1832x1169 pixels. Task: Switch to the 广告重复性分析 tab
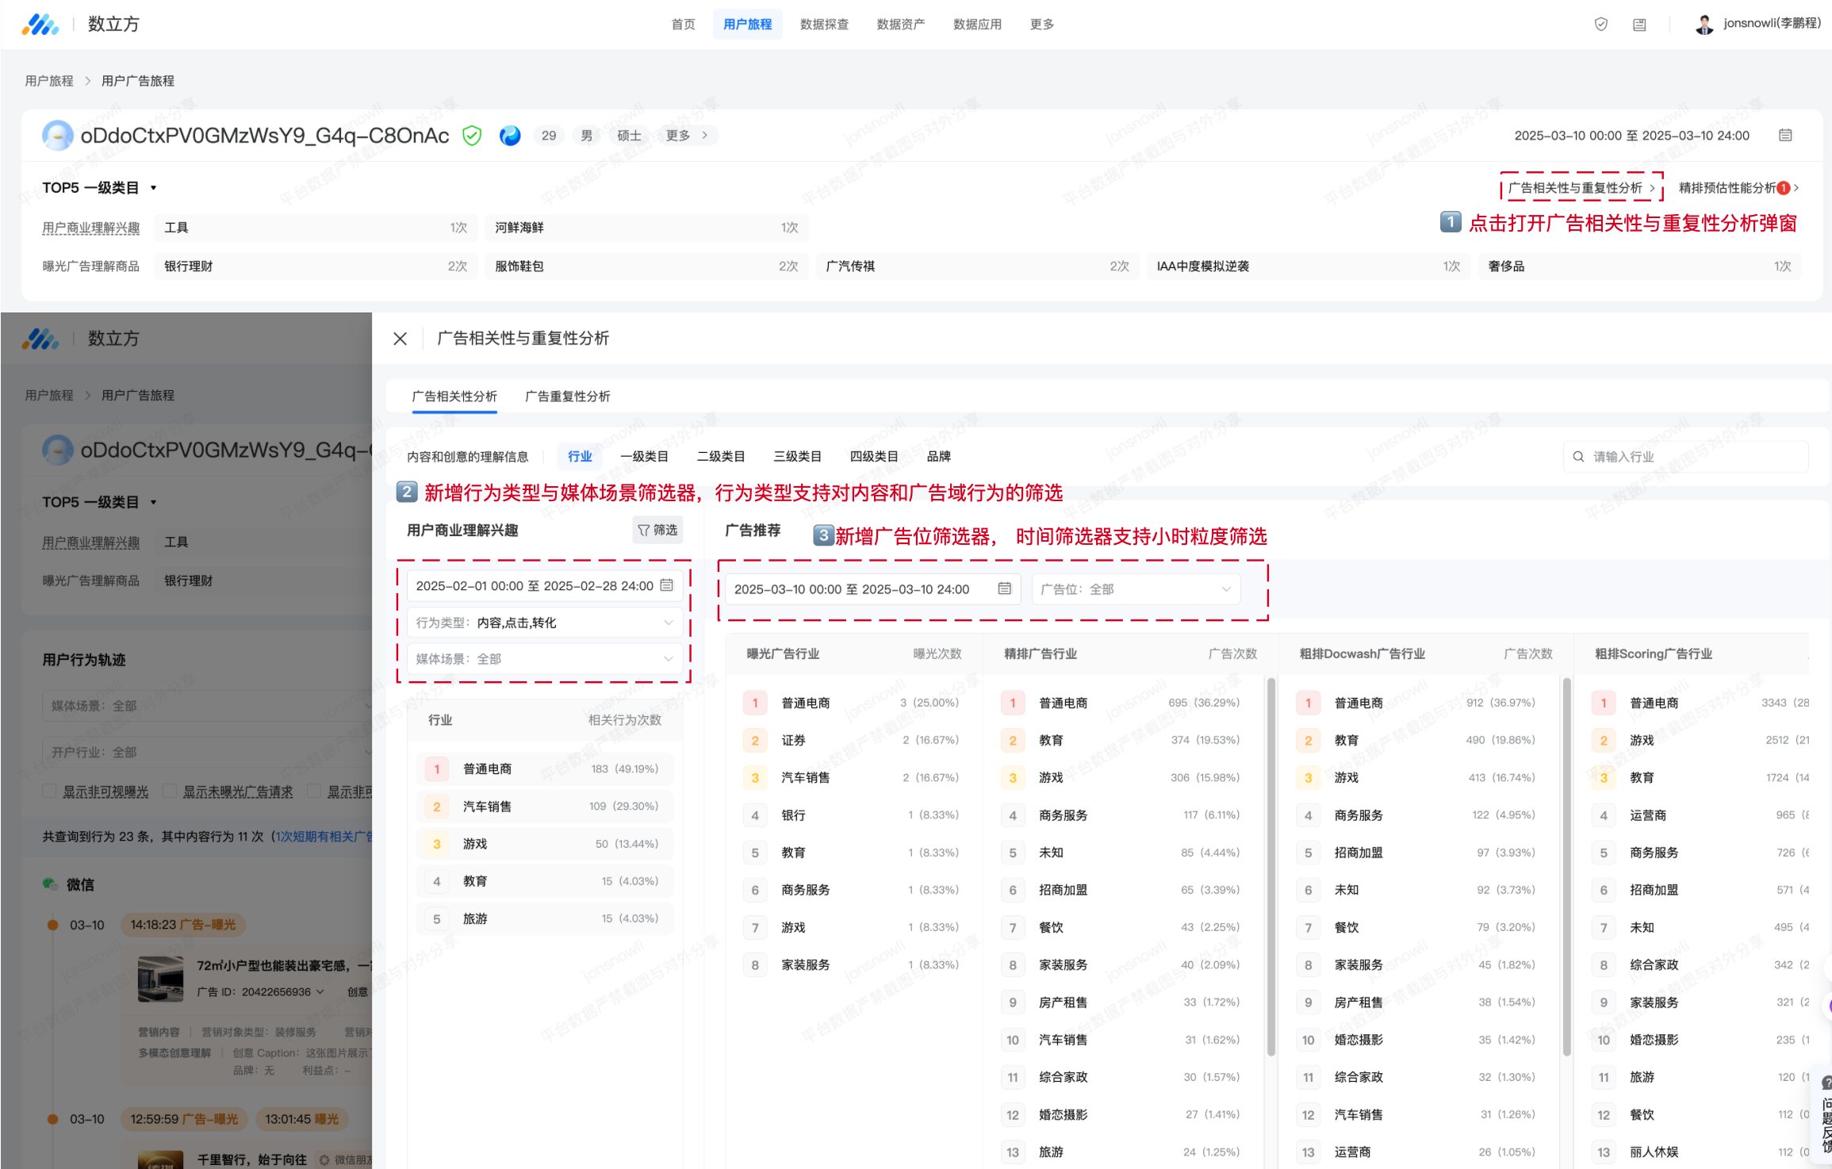567,397
